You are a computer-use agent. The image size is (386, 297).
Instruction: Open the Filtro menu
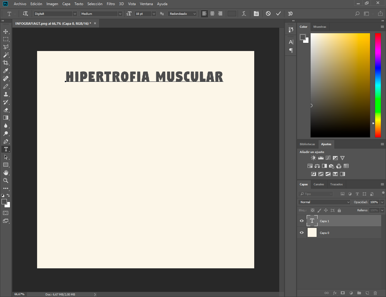(x=111, y=4)
